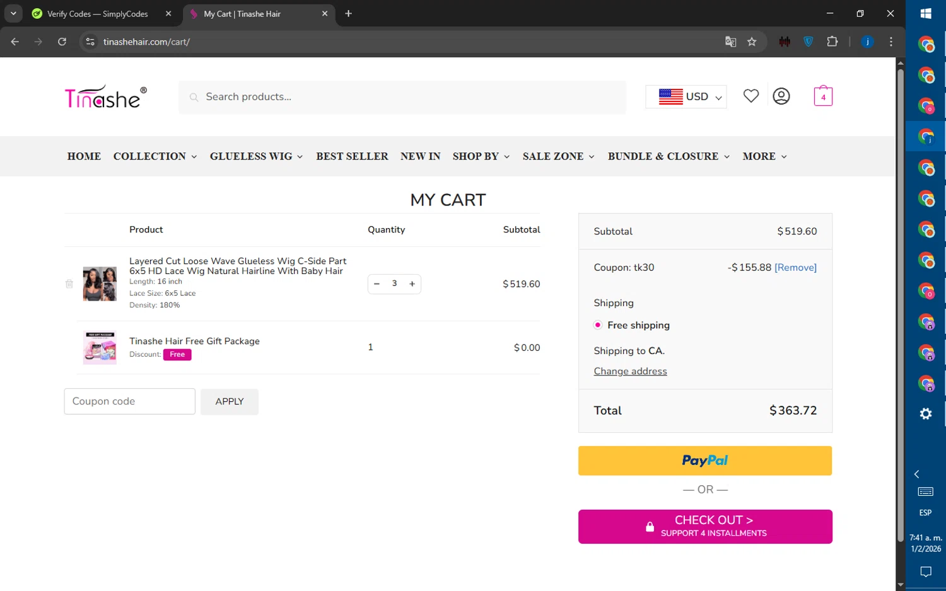Image resolution: width=946 pixels, height=591 pixels.
Task: Click the Windows Start button
Action: (x=926, y=13)
